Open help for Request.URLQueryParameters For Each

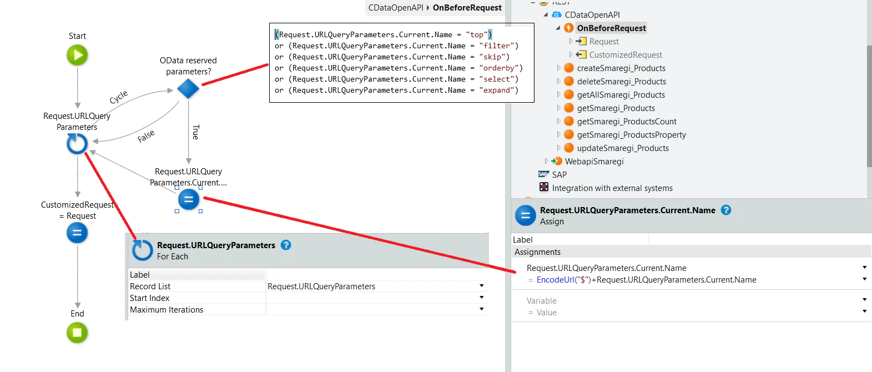(x=286, y=245)
